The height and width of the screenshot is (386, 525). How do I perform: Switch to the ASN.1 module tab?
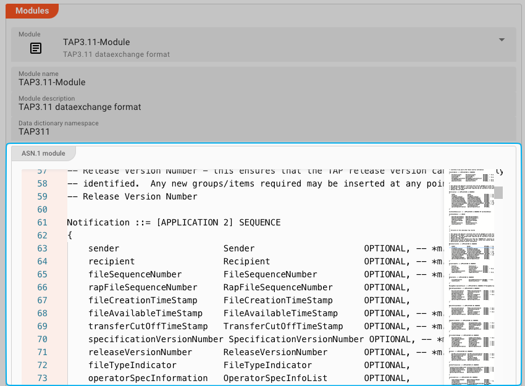tap(43, 154)
